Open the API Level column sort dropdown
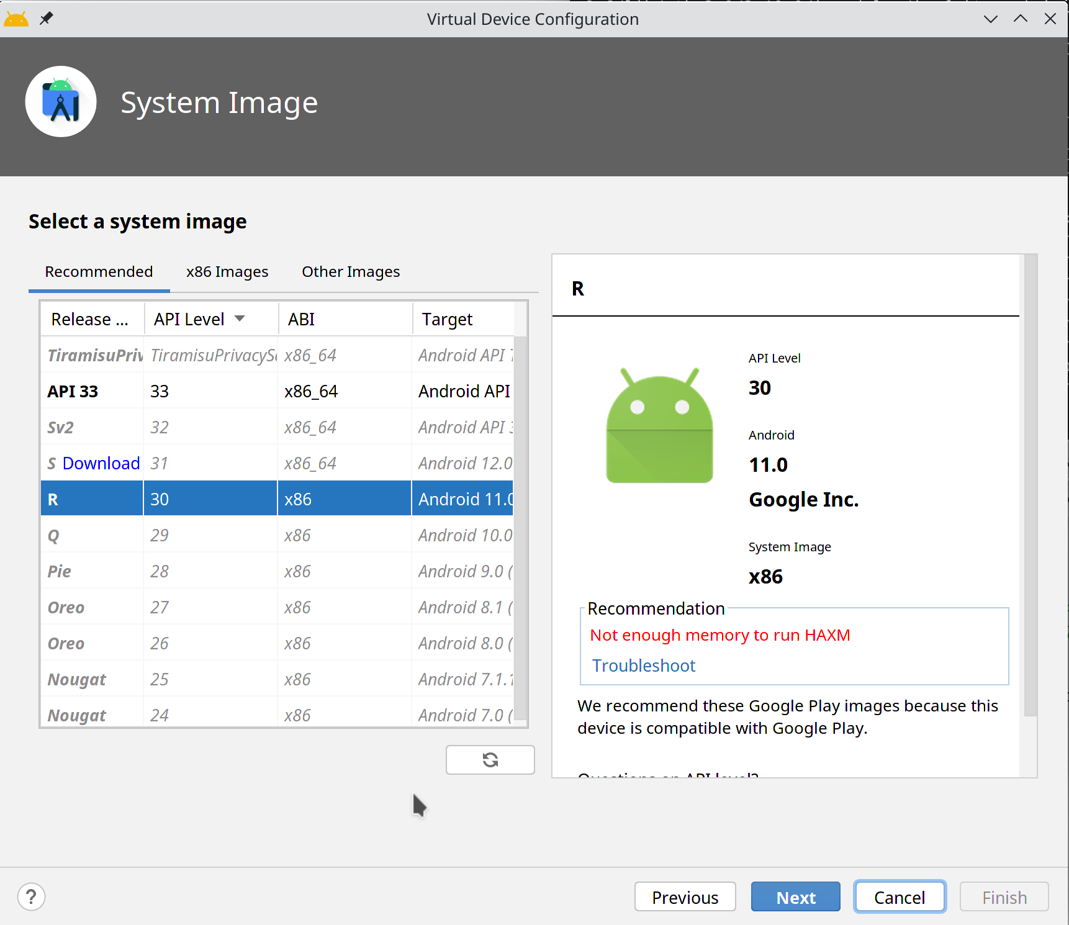This screenshot has height=925, width=1069. point(240,318)
